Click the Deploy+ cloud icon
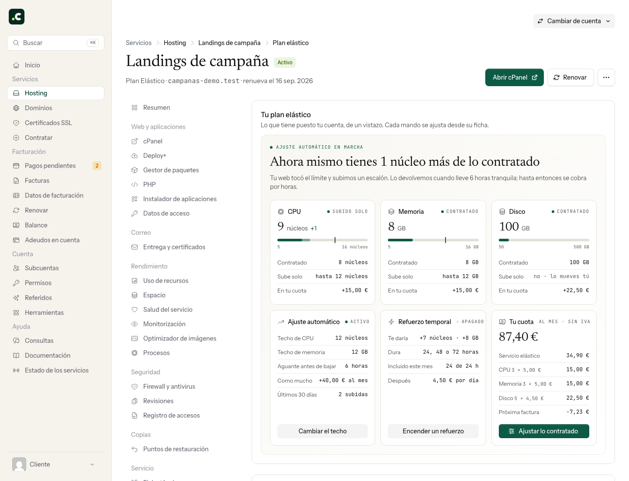 click(x=135, y=156)
